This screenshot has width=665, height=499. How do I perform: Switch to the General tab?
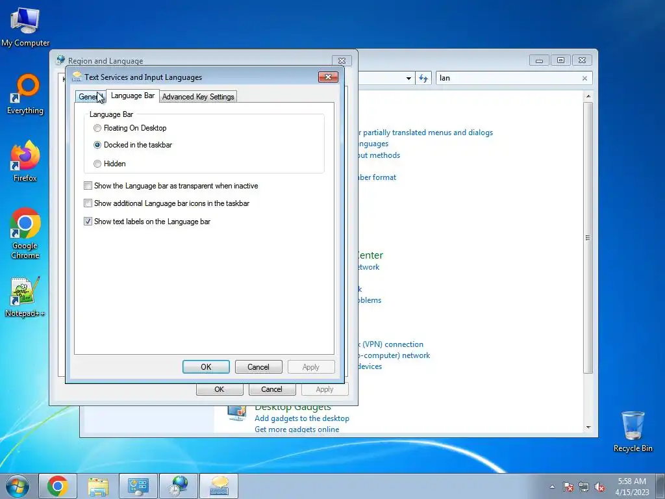pyautogui.click(x=89, y=97)
